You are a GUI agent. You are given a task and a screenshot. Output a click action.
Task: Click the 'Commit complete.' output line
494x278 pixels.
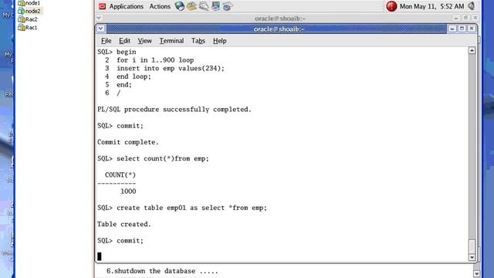[128, 142]
